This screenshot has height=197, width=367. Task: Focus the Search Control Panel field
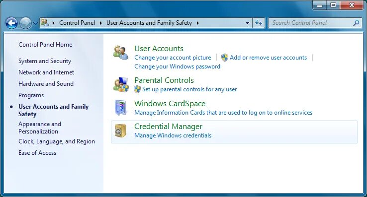312,23
